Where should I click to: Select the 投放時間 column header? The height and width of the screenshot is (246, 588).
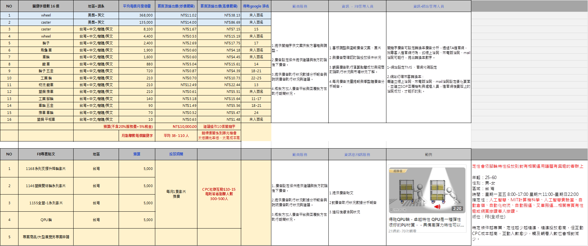(x=176, y=154)
